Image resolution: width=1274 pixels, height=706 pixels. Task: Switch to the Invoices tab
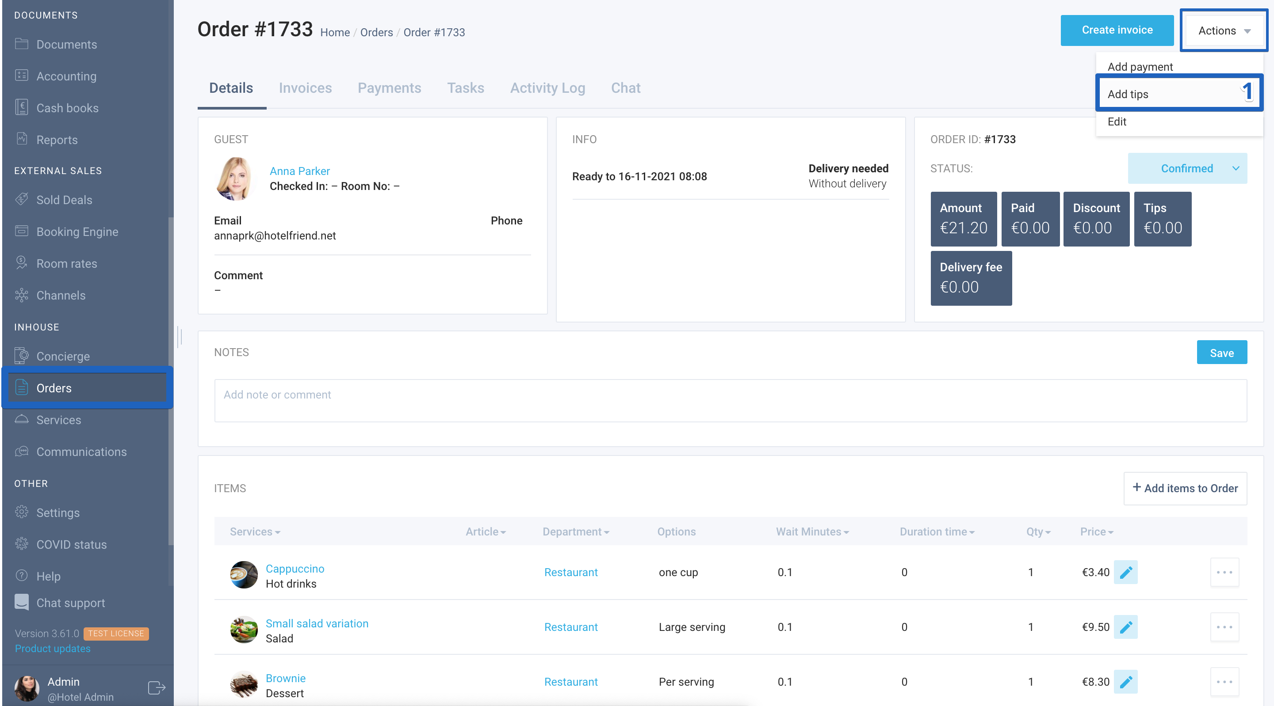pos(305,88)
